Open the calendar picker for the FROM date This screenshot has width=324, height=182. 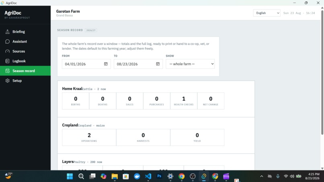point(106,64)
